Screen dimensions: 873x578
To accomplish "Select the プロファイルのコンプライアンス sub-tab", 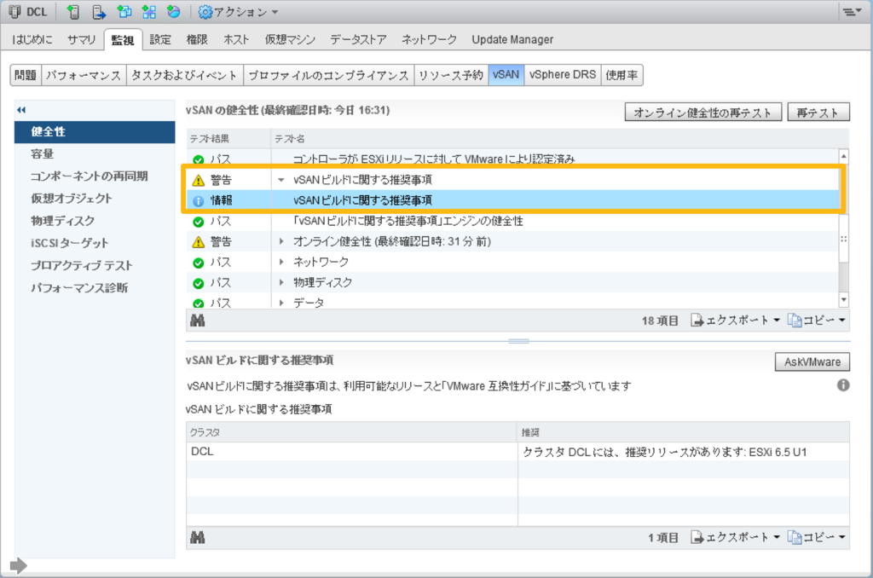I will 328,75.
